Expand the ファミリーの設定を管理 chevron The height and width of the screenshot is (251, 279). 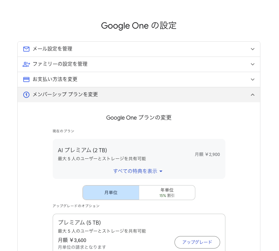253,64
